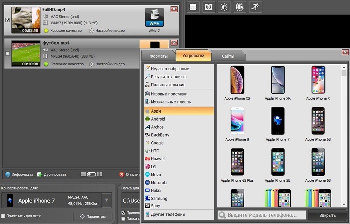Choose the Apple iPhone 8 device
This screenshot has width=350, height=224.
click(x=237, y=124)
